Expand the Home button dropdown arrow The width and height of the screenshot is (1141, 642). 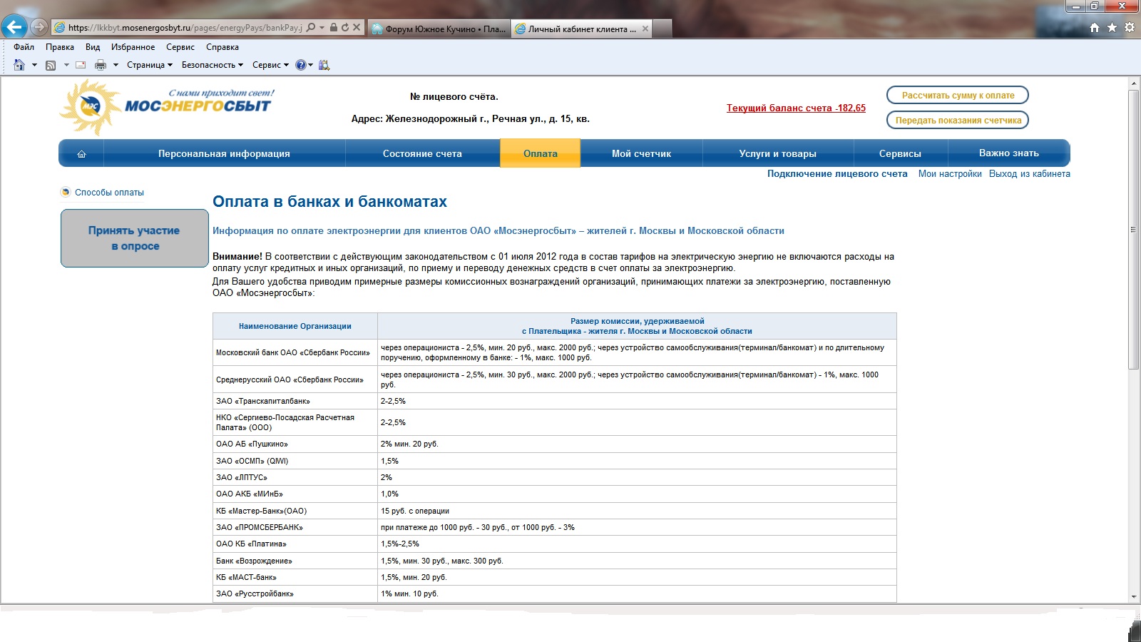tap(34, 65)
